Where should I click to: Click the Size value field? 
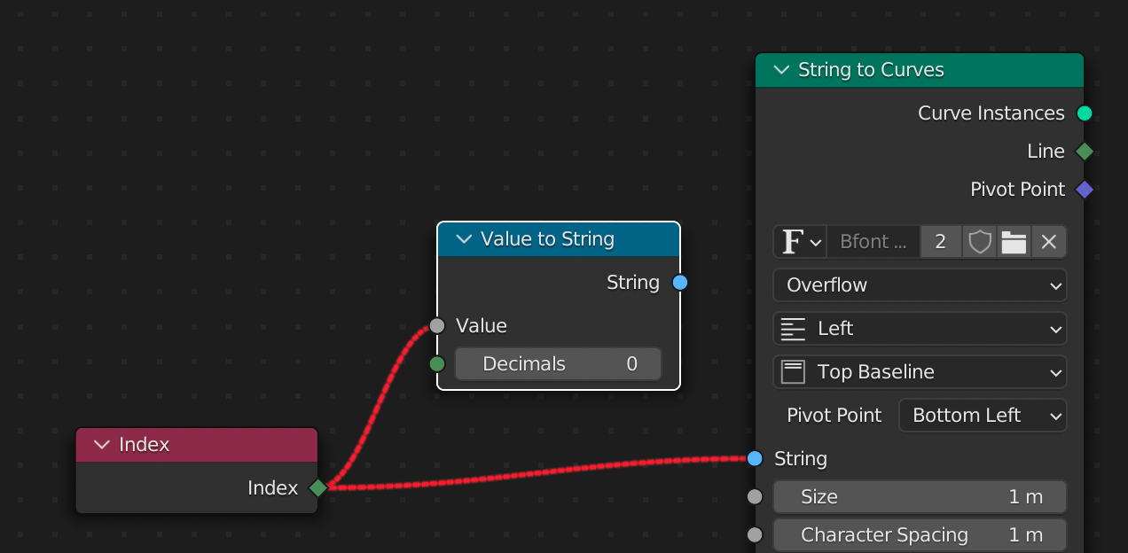tap(920, 497)
